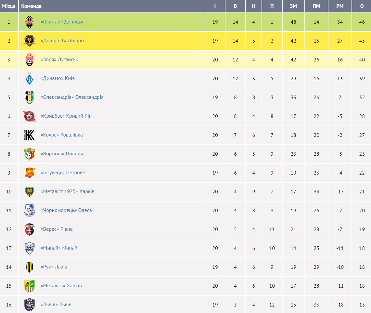Click the Rukh Lviv striped logo
The width and height of the screenshot is (371, 313).
click(30, 267)
